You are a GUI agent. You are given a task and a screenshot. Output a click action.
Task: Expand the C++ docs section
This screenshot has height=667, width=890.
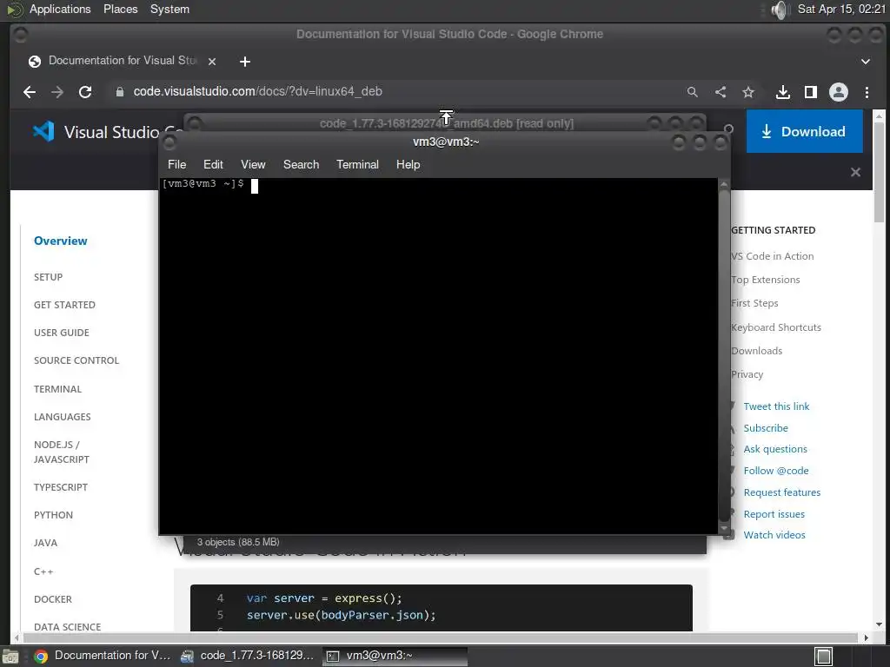43,571
